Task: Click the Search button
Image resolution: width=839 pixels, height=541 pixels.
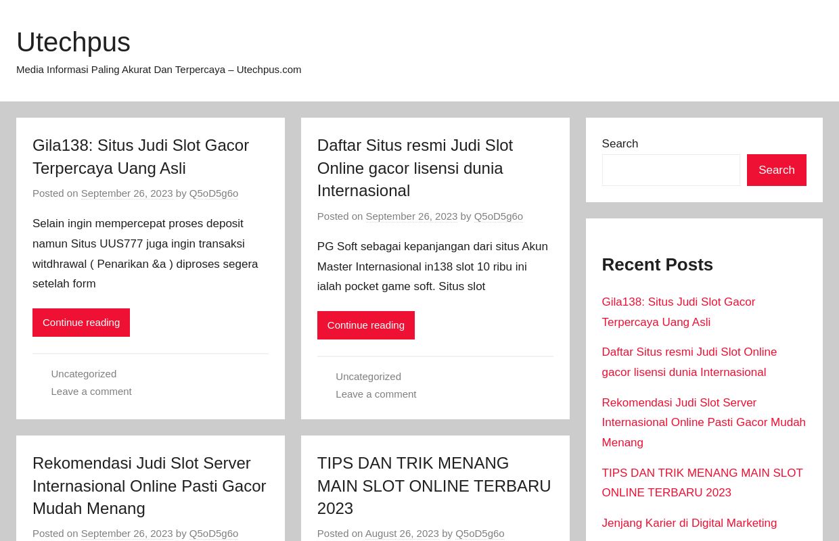Action: 776,170
